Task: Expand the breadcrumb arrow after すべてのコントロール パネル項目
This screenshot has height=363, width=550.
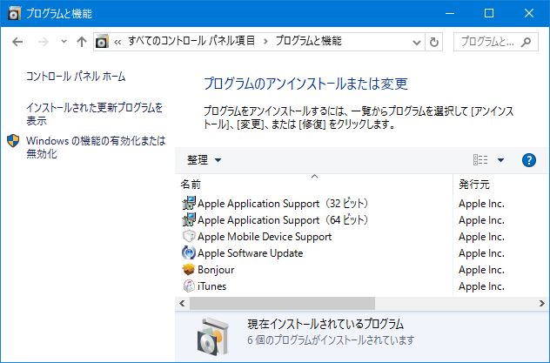Action: coord(265,42)
